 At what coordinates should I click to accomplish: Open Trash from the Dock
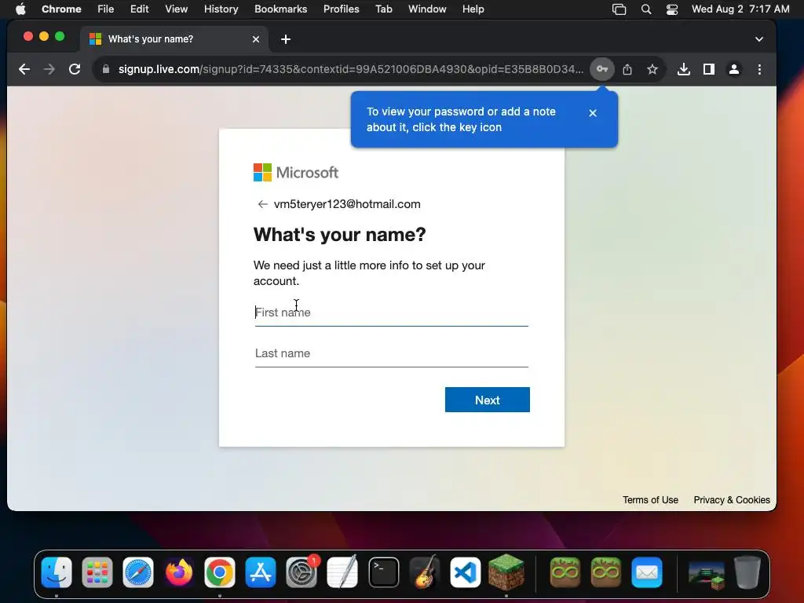coord(747,572)
